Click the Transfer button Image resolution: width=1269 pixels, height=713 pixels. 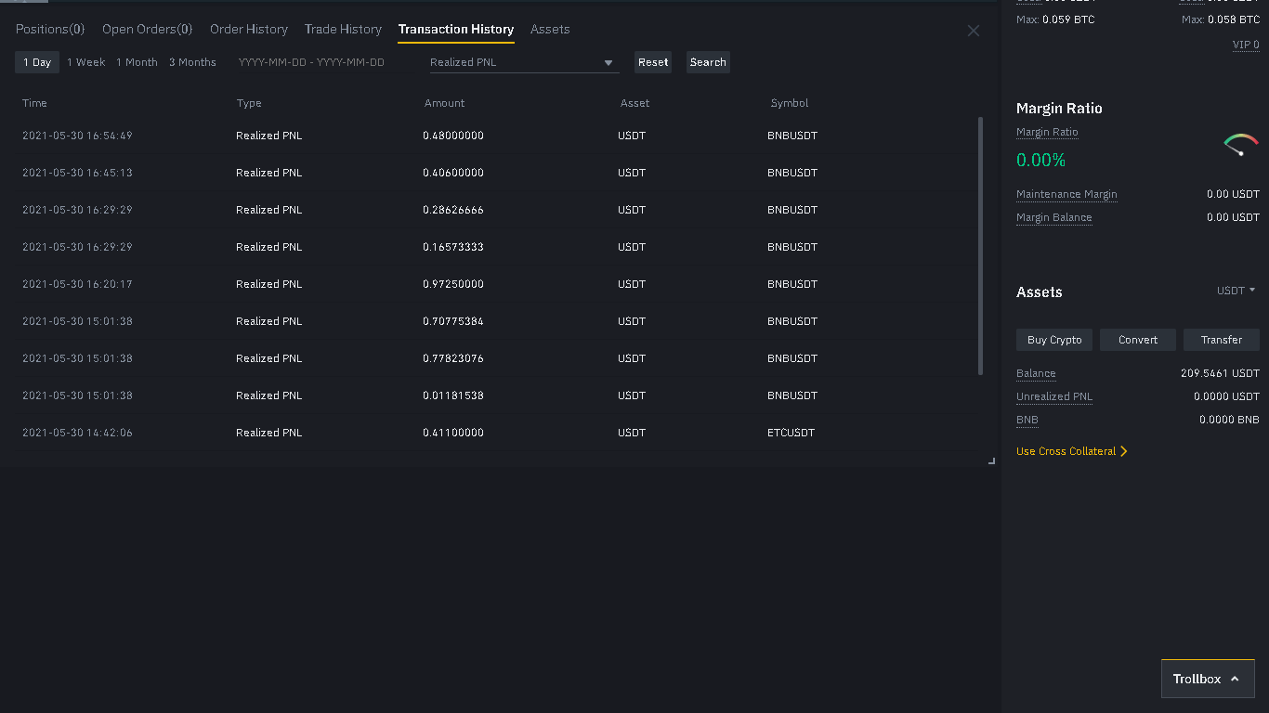pyautogui.click(x=1222, y=340)
